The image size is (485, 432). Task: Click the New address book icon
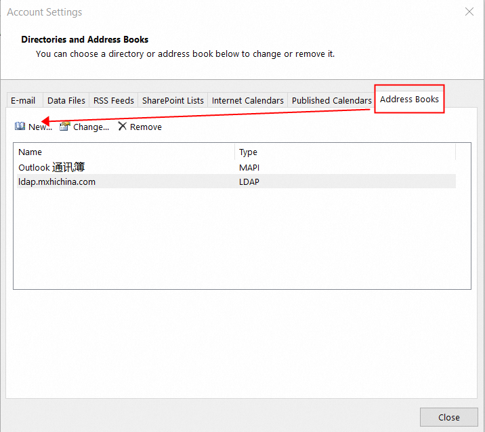pyautogui.click(x=20, y=126)
